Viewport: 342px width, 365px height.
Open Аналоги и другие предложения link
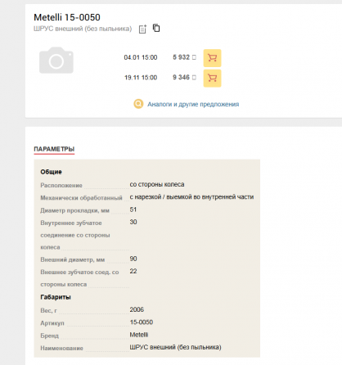tap(193, 104)
